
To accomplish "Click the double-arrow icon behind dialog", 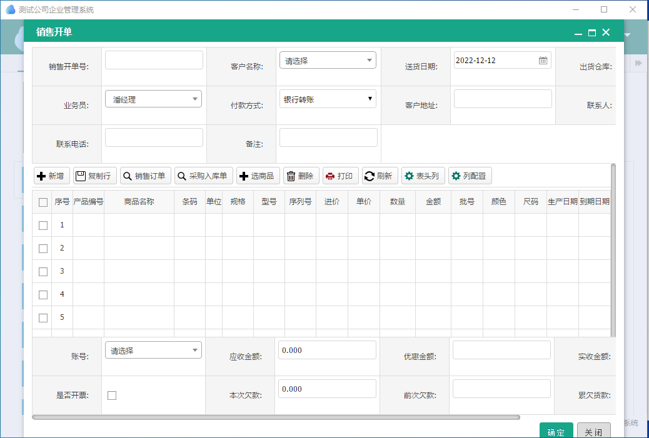I will (x=638, y=63).
